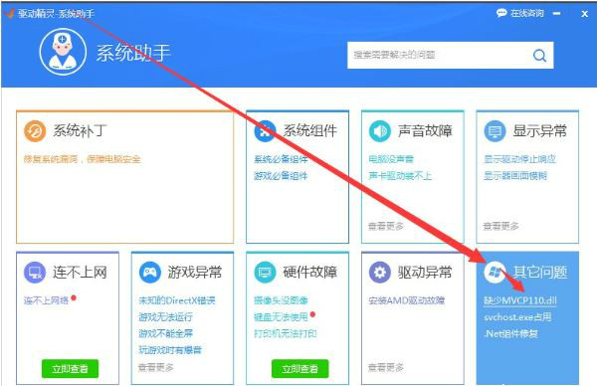
Task: Click the 游戏异常 gamepad icon
Action: tap(149, 273)
